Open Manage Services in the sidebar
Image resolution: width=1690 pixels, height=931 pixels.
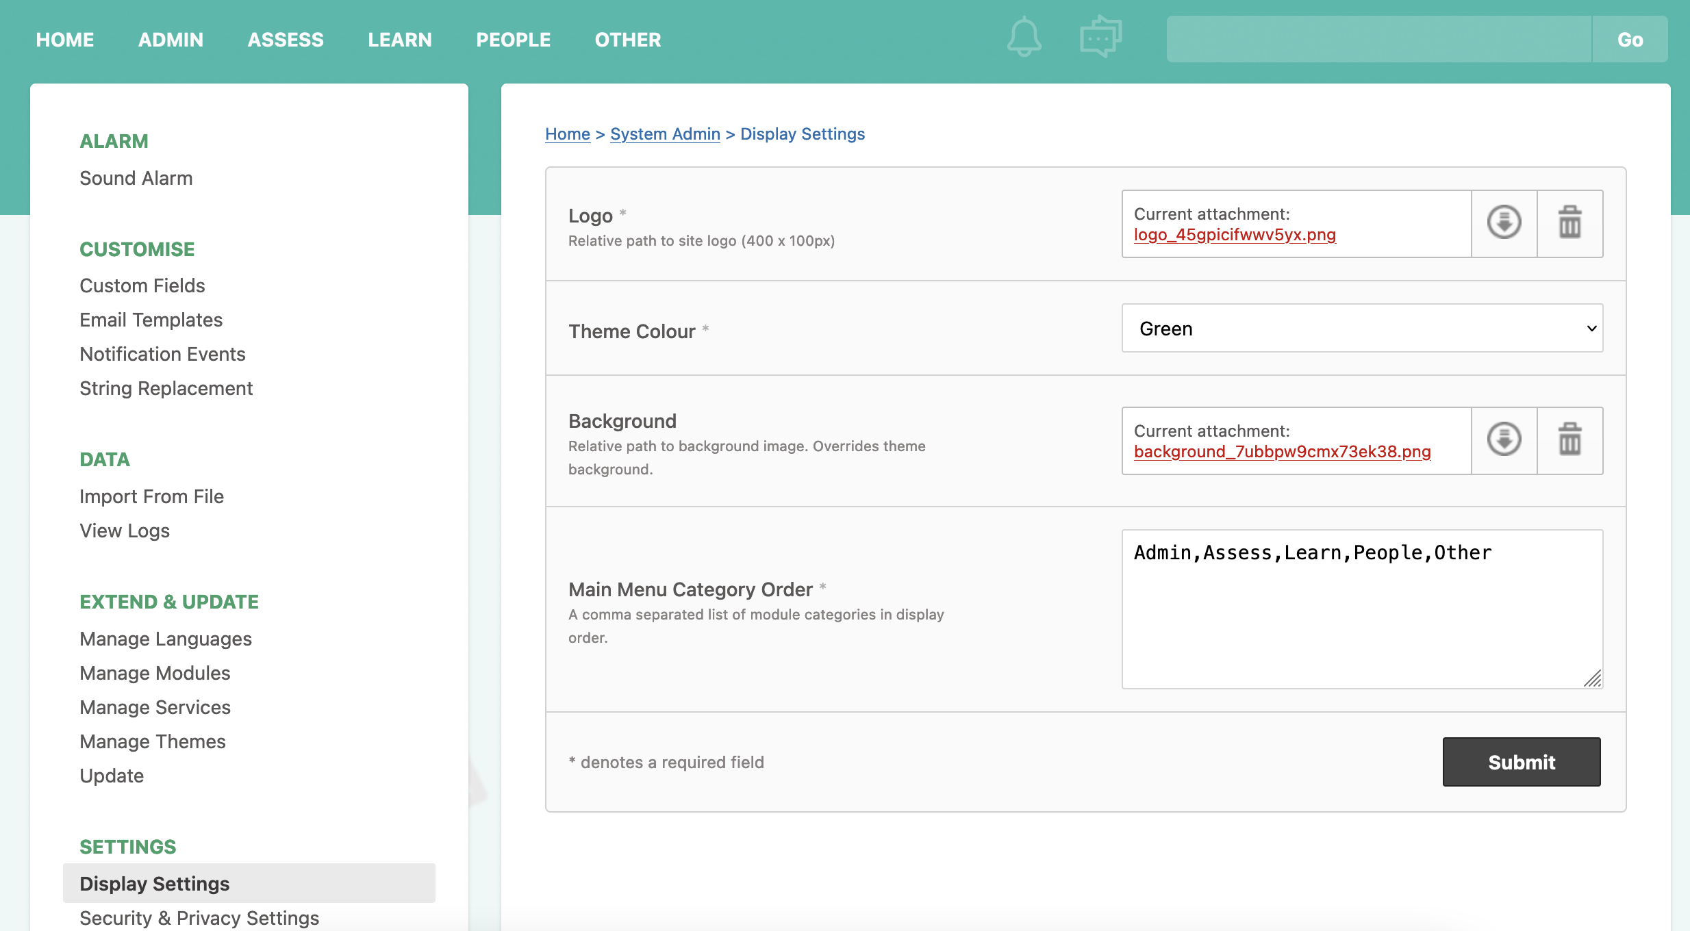pyautogui.click(x=155, y=707)
